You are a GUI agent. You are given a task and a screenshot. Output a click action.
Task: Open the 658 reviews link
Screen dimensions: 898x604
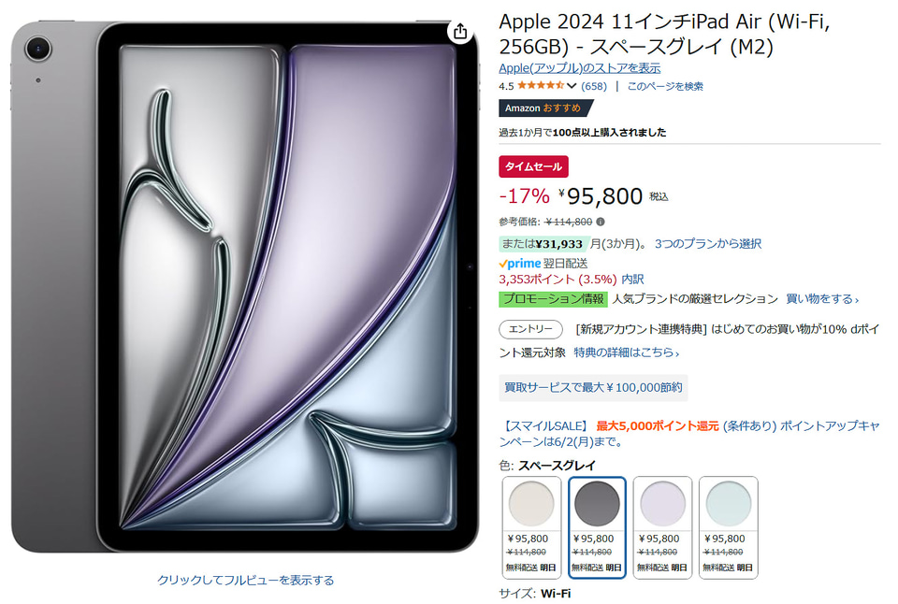(x=594, y=86)
